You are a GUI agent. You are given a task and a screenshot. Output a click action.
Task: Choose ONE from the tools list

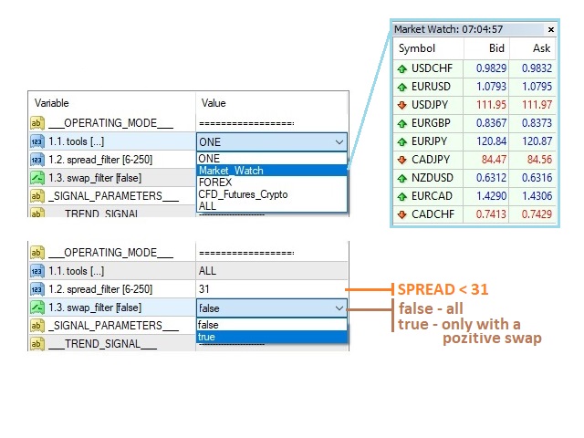[x=272, y=159]
